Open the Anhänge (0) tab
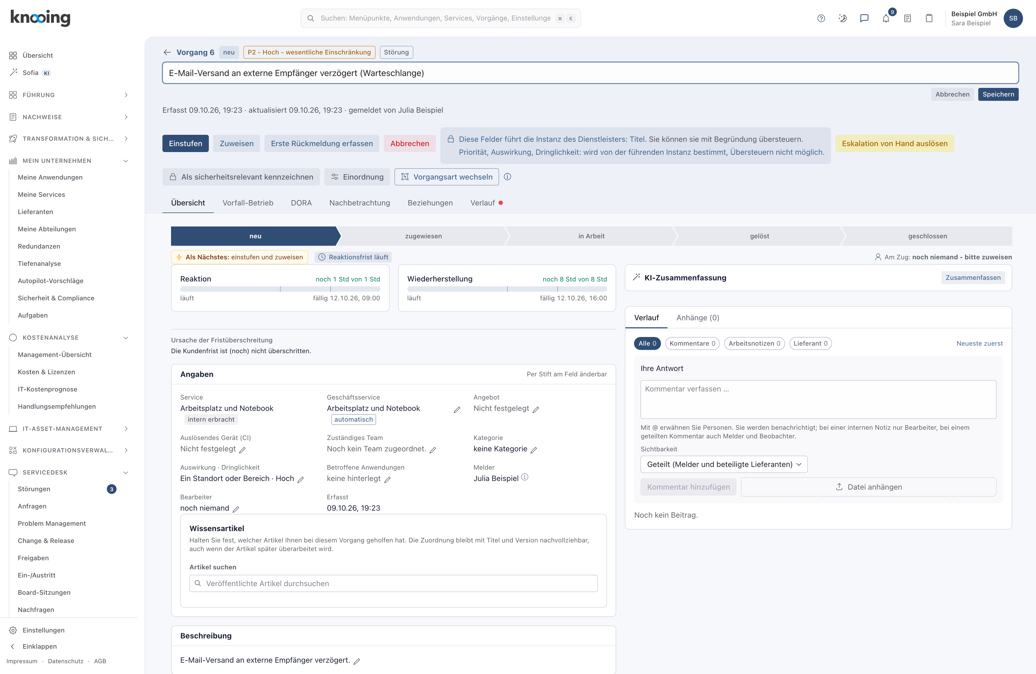Viewport: 1036px width, 674px height. click(x=698, y=318)
